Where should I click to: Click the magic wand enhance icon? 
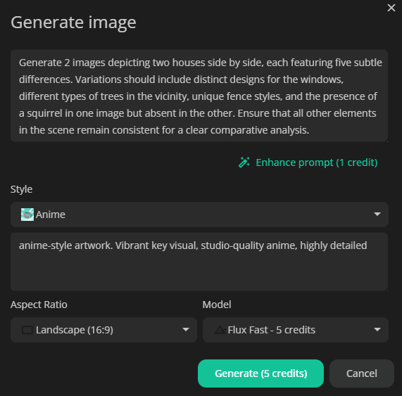(244, 162)
